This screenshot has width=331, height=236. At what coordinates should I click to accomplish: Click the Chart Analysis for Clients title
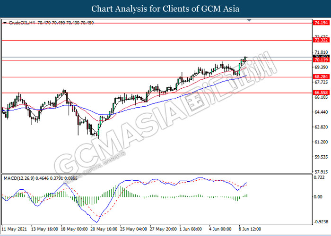tap(165, 9)
